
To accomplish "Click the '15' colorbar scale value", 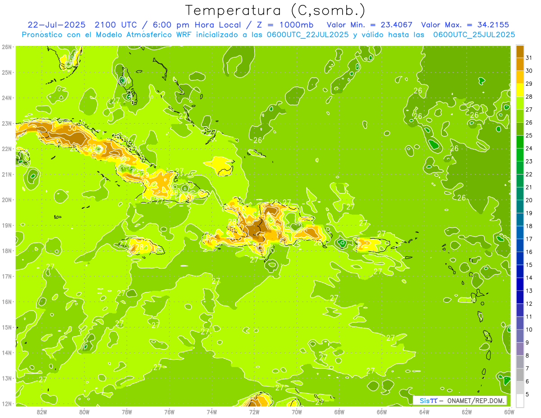I will point(529,265).
